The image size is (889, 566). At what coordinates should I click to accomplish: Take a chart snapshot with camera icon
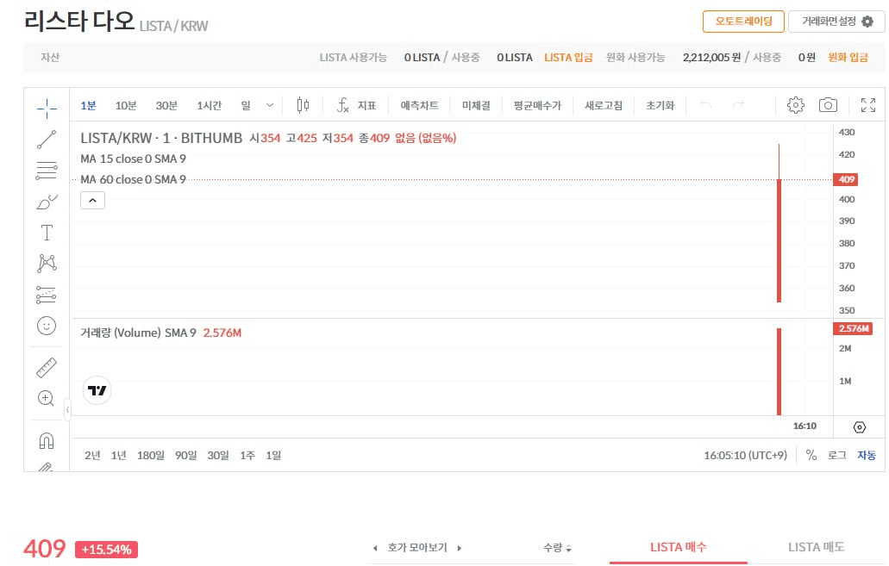click(x=828, y=105)
